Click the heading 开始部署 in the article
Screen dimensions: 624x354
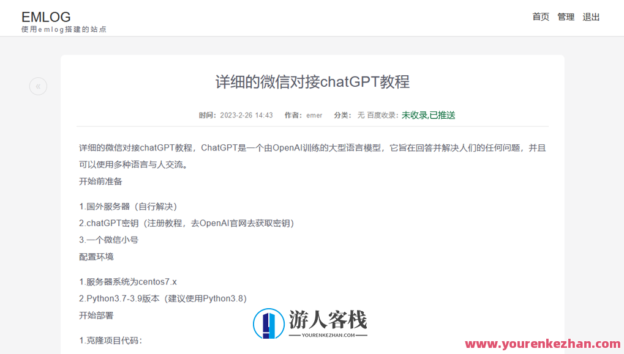(x=96, y=315)
